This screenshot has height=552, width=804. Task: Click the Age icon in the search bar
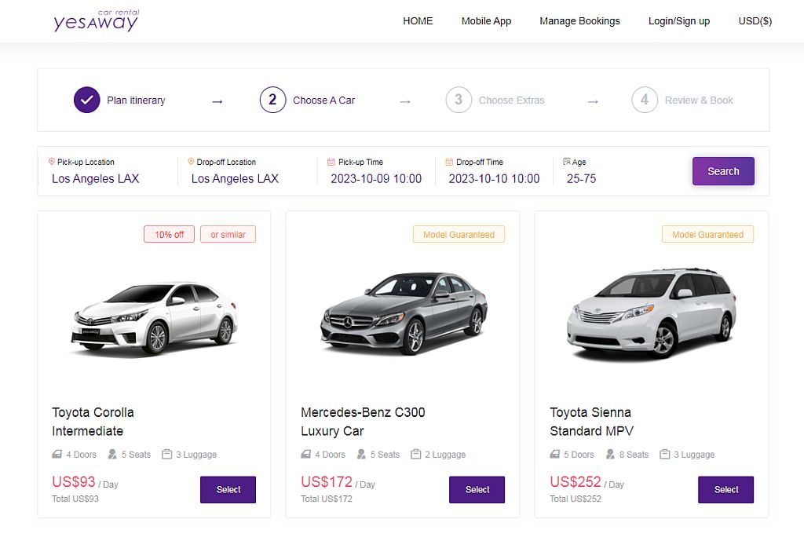pyautogui.click(x=566, y=160)
